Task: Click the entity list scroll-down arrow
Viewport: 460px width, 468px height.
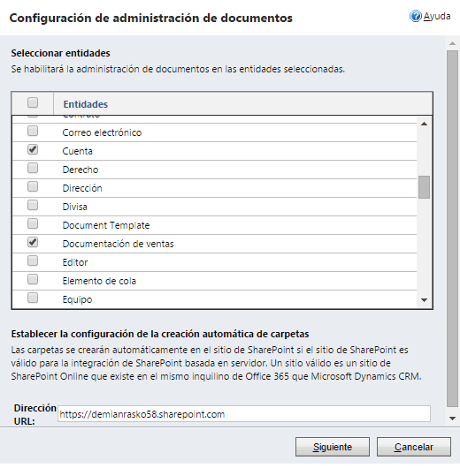Action: tap(424, 300)
